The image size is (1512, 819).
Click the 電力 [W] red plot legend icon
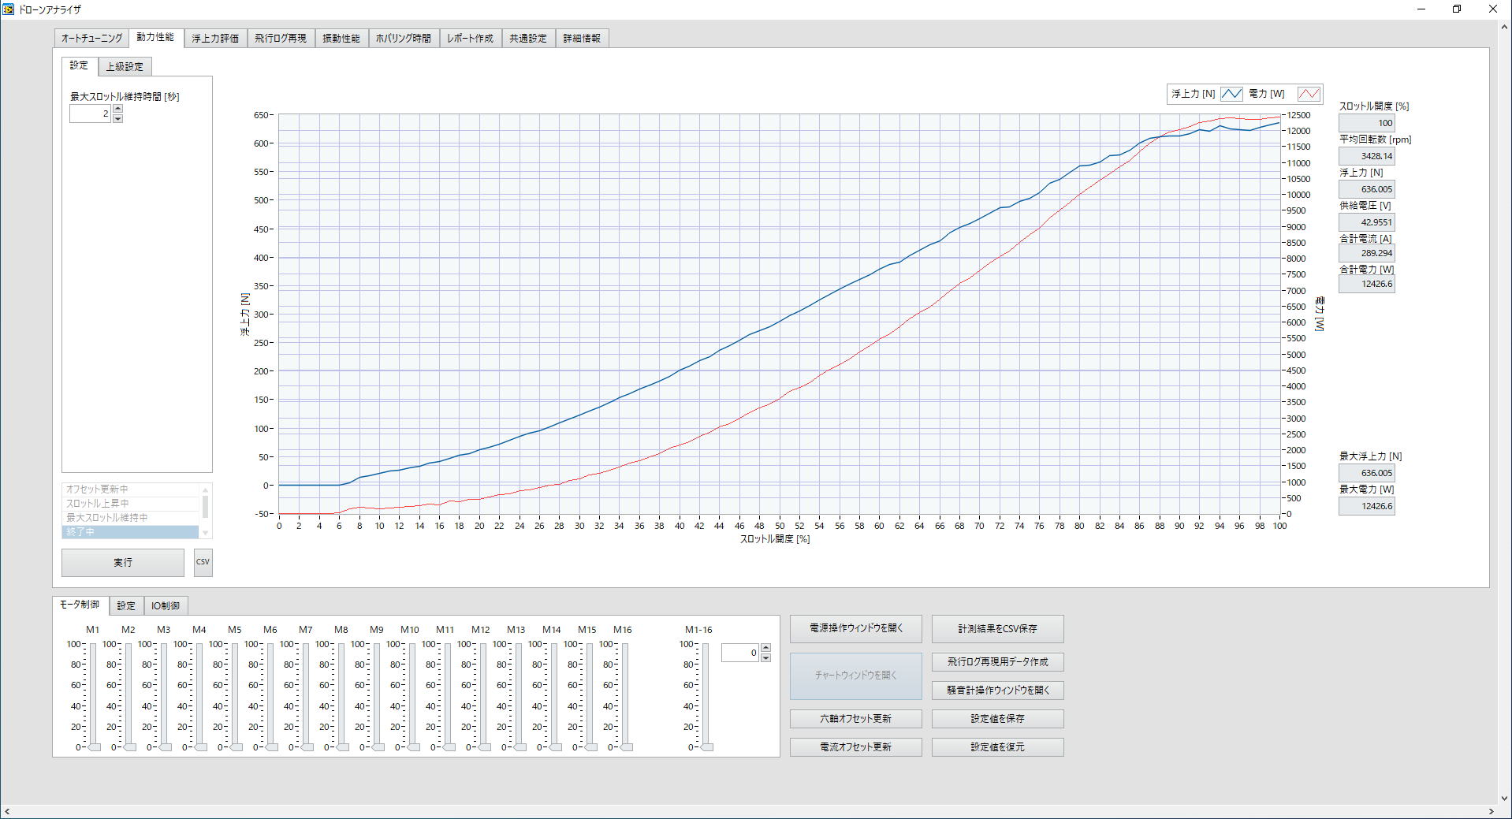tap(1309, 94)
